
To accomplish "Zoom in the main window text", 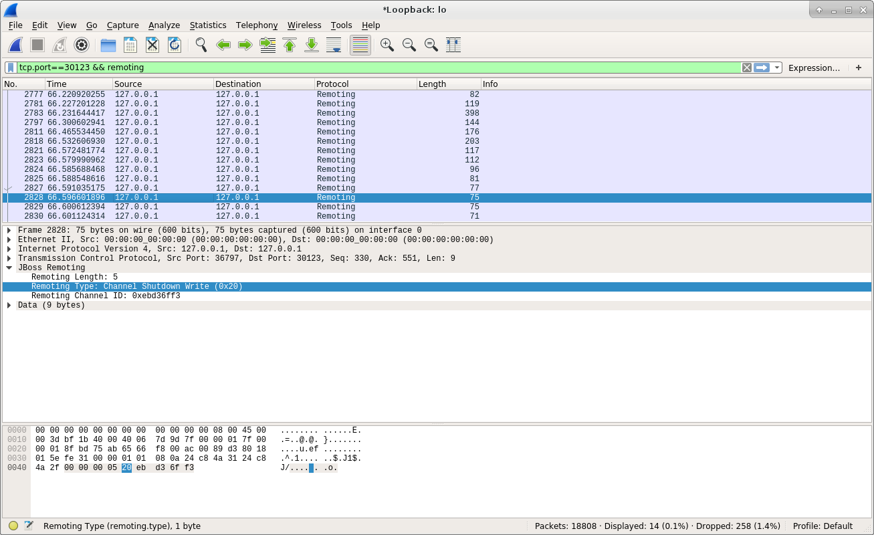I will coord(387,45).
